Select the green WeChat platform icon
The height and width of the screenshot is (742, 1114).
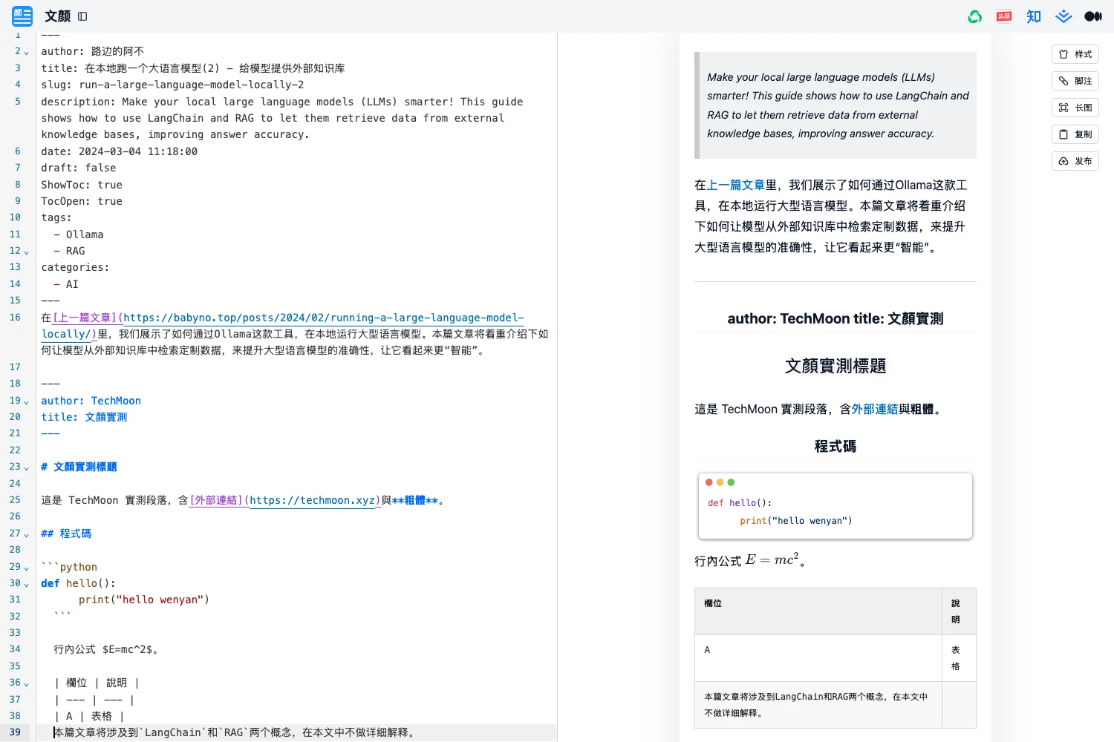[x=975, y=16]
